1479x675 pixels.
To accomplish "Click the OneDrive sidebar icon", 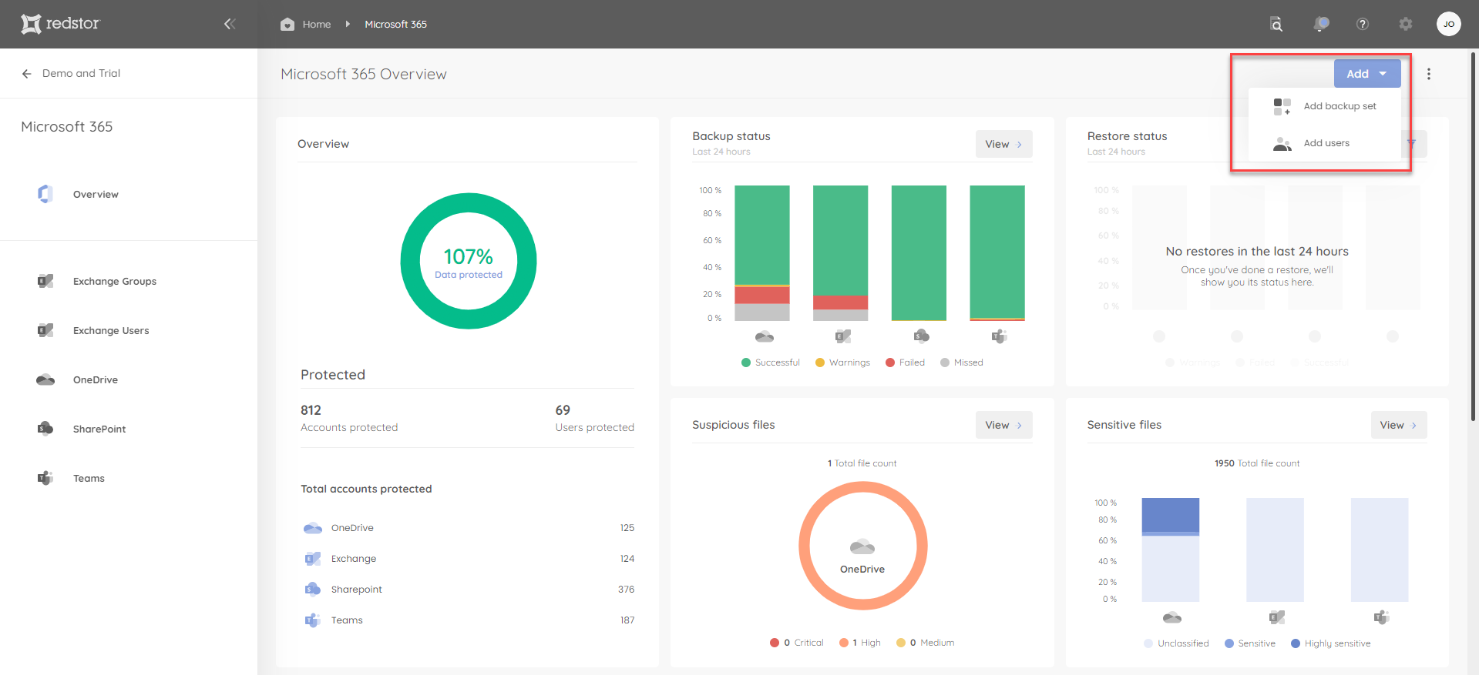I will 45,379.
